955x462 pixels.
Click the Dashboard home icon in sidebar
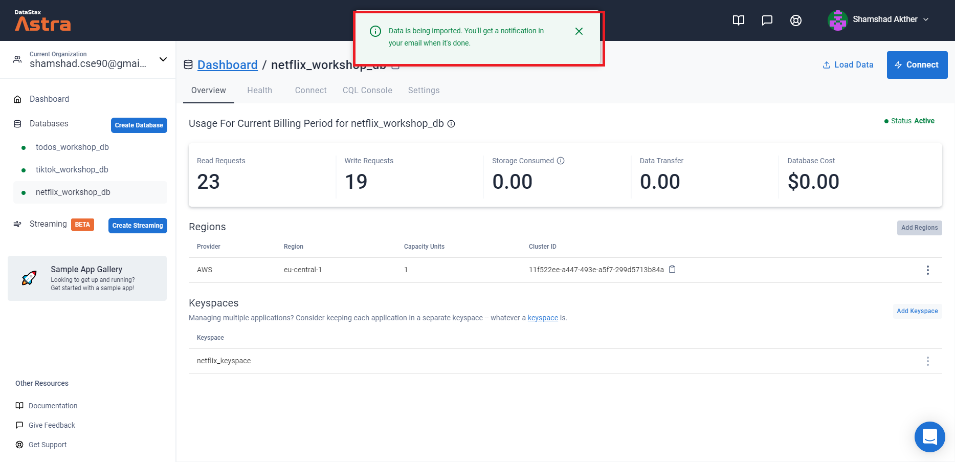pos(18,99)
